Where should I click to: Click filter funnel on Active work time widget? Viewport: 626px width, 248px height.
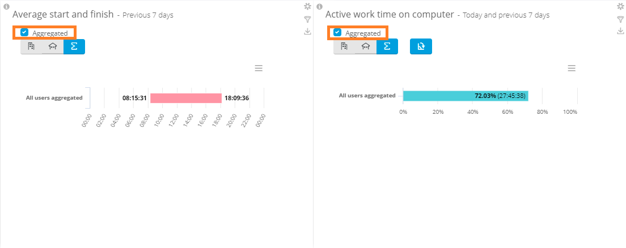click(620, 19)
